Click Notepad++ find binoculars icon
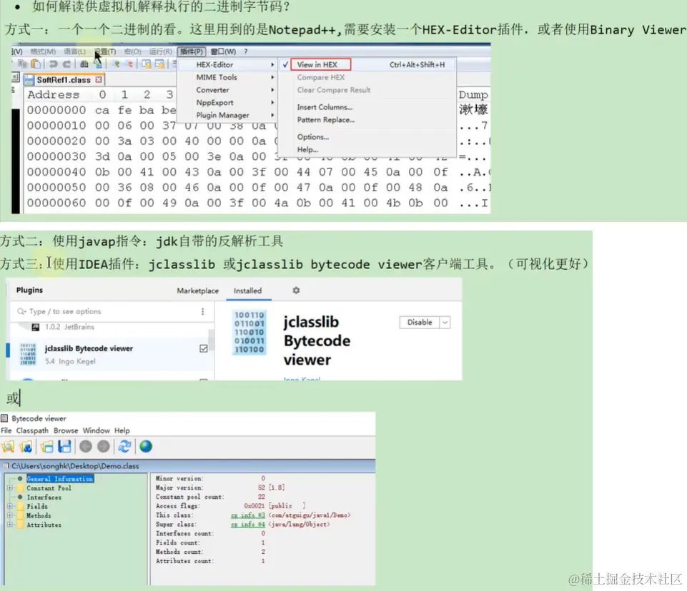 tap(84, 64)
